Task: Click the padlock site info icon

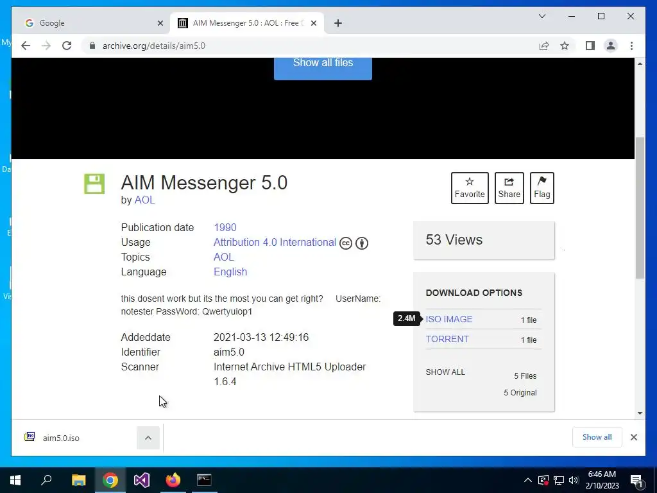Action: coord(92,46)
